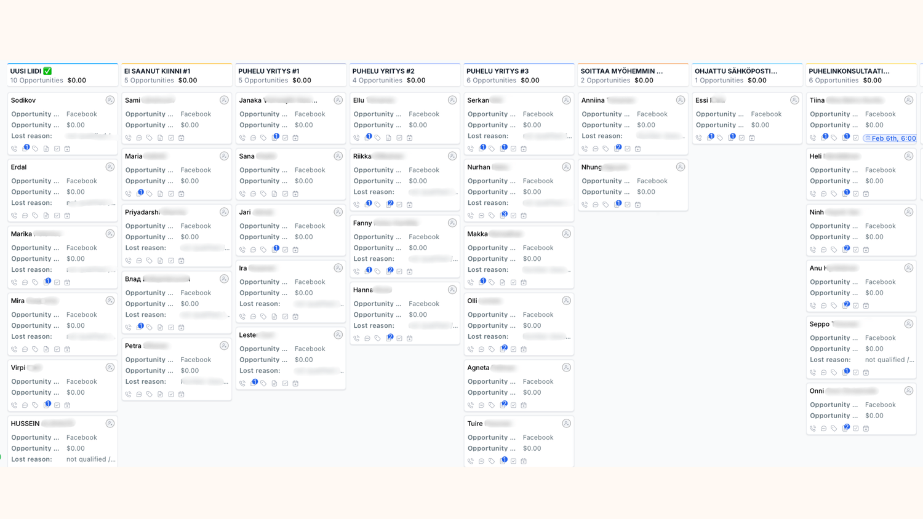Open unread conversation badge on Tiina's card
The height and width of the screenshot is (519, 923).
click(x=824, y=137)
